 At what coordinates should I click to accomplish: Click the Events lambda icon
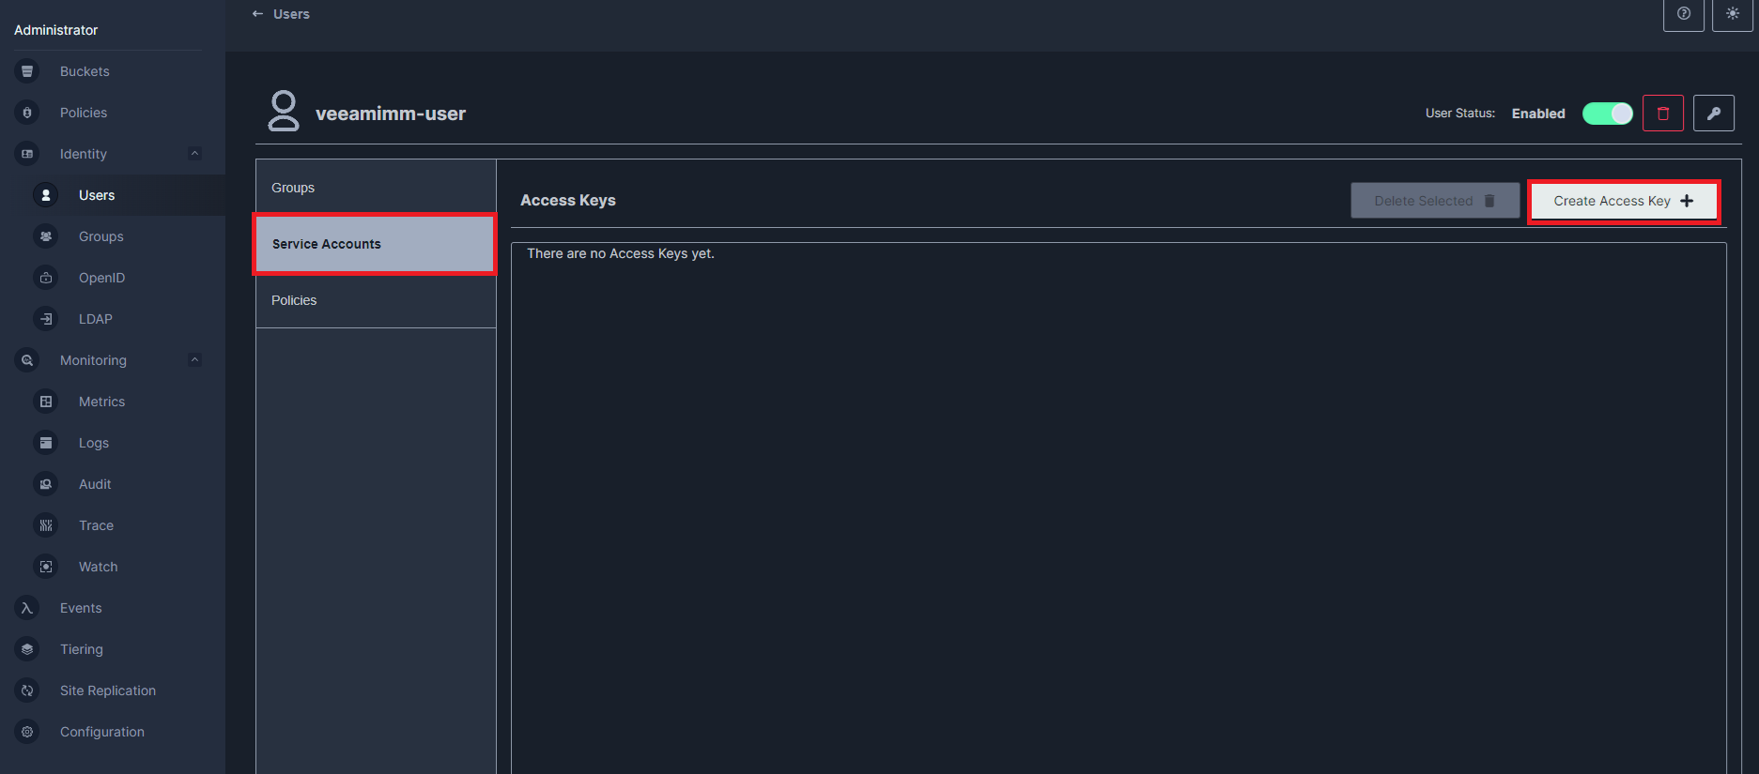pyautogui.click(x=27, y=608)
